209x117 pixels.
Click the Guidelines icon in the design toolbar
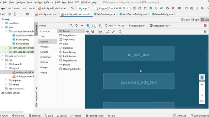[120, 32]
